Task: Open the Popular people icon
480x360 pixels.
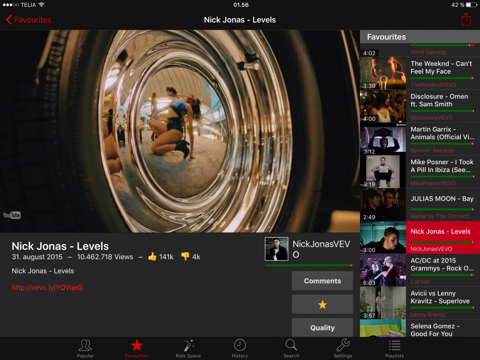Action: pos(85,345)
